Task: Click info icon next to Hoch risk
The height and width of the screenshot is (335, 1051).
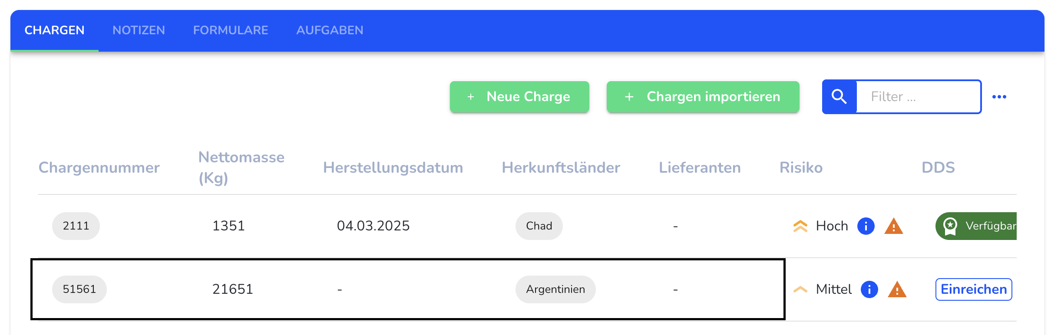Action: click(x=866, y=226)
